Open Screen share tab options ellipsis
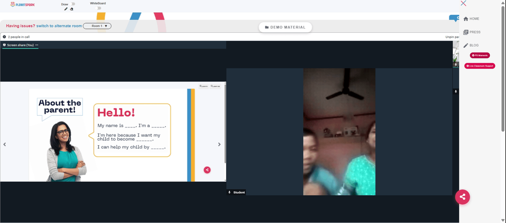 tap(37, 45)
